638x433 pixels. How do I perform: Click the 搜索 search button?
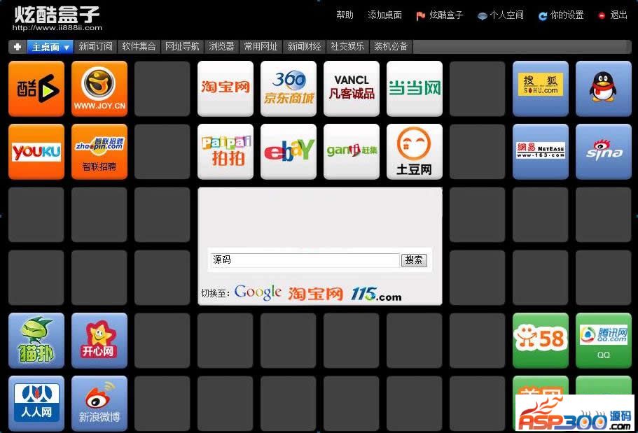click(x=414, y=260)
